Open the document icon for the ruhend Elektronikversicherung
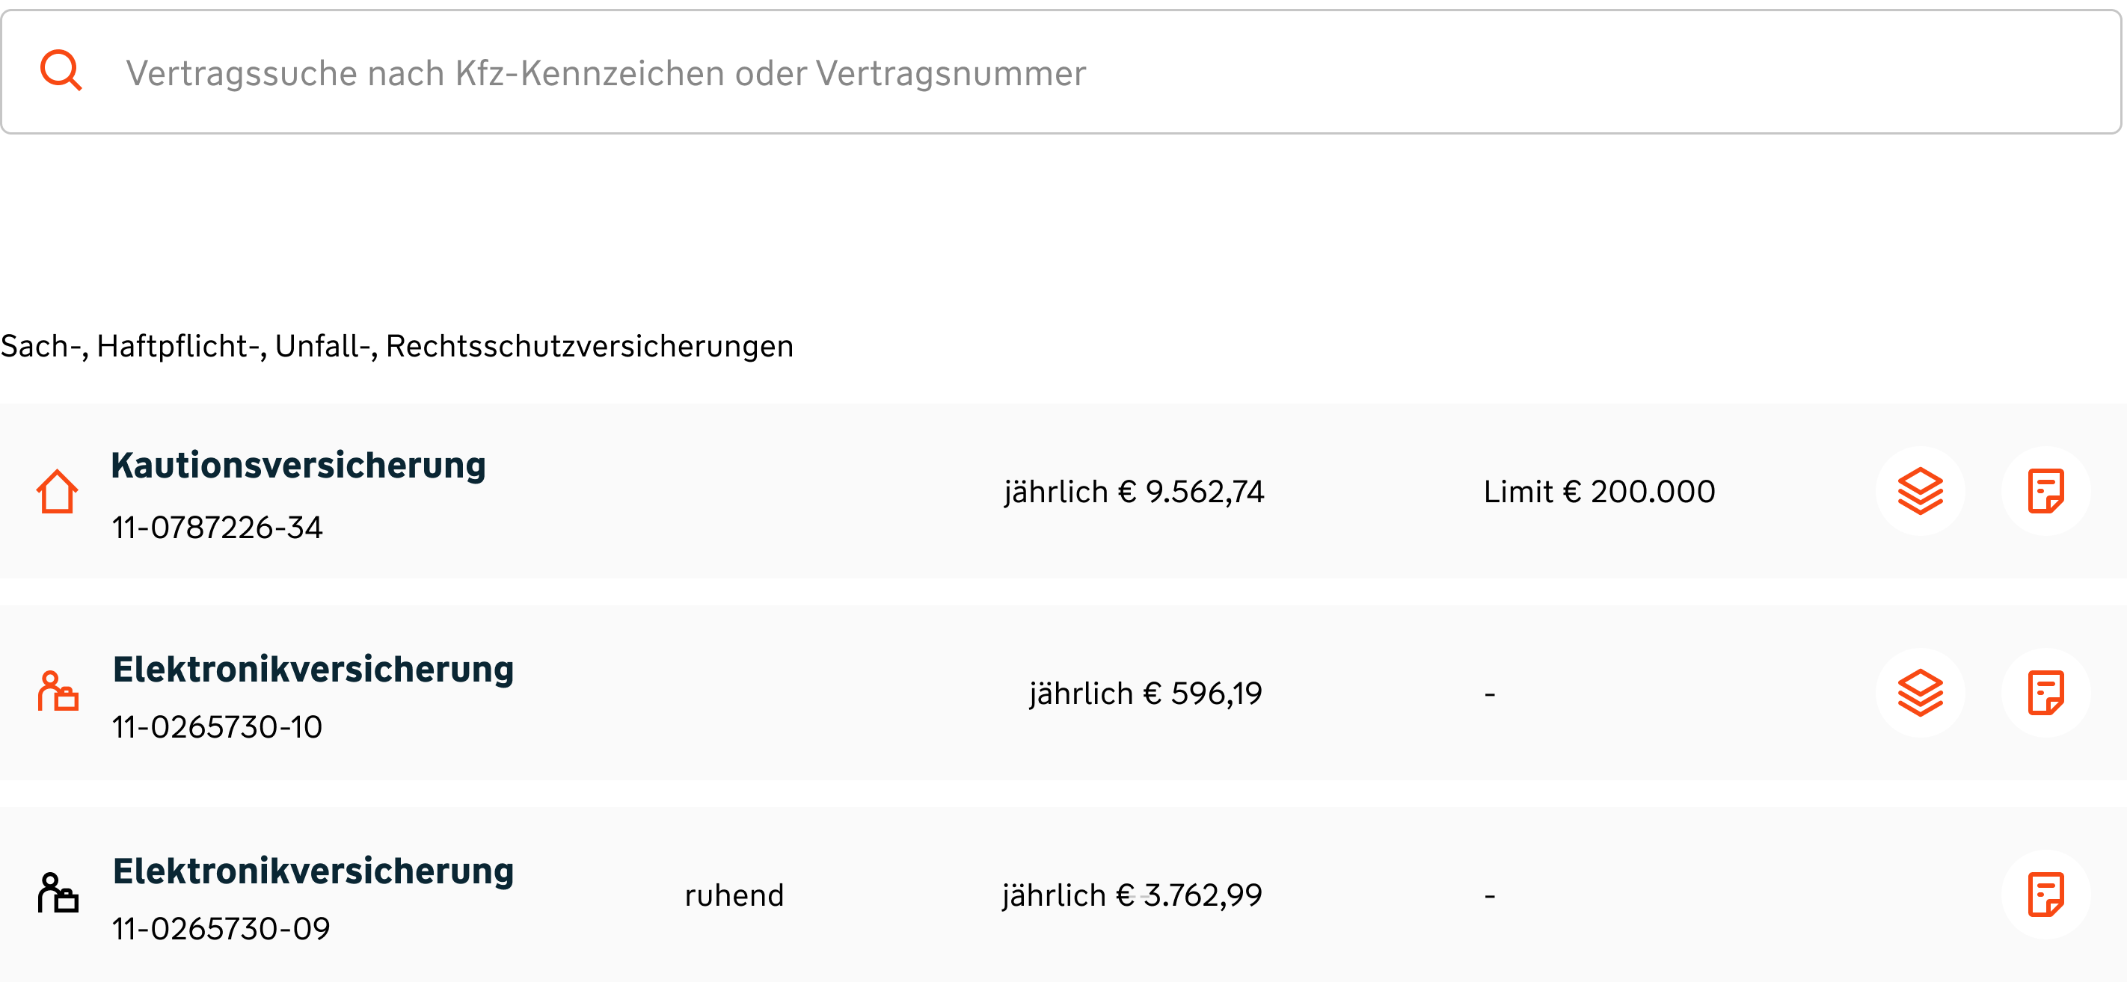The height and width of the screenshot is (982, 2127). click(2045, 895)
